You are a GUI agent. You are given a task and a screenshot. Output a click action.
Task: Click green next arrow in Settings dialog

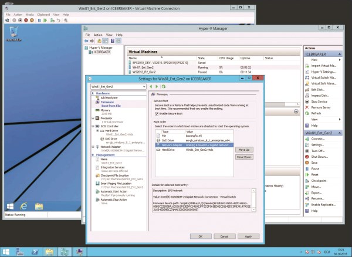coord(157,86)
